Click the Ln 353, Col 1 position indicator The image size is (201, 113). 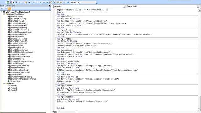[76, 3]
